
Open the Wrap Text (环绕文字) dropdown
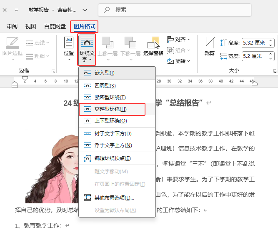[x=87, y=50]
